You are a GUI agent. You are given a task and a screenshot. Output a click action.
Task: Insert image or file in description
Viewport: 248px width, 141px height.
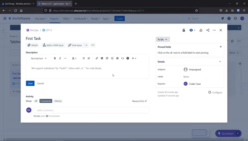coord(102,58)
